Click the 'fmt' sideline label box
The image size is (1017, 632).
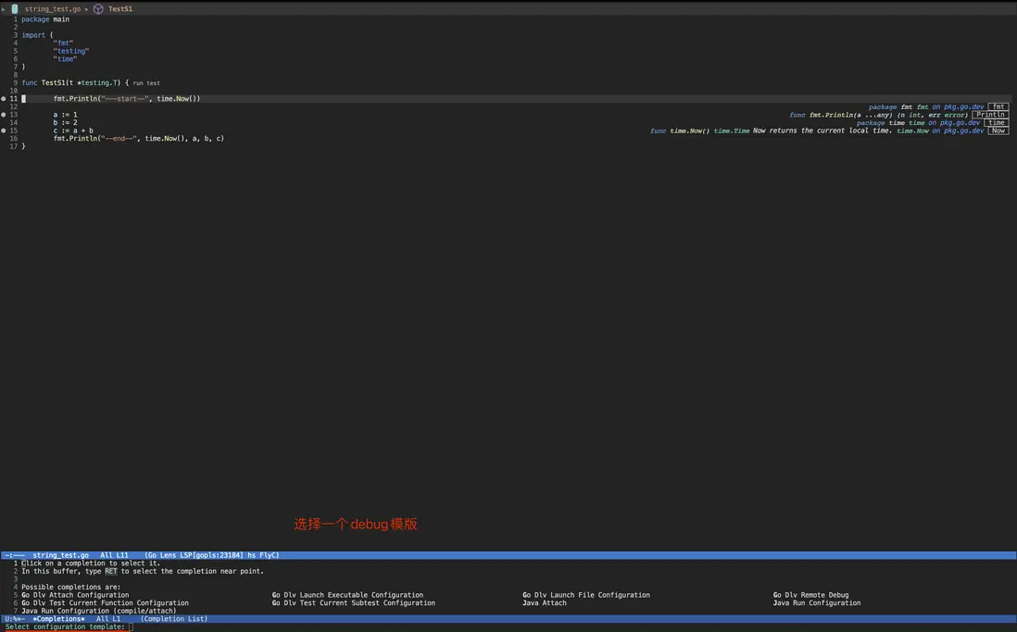pos(998,107)
